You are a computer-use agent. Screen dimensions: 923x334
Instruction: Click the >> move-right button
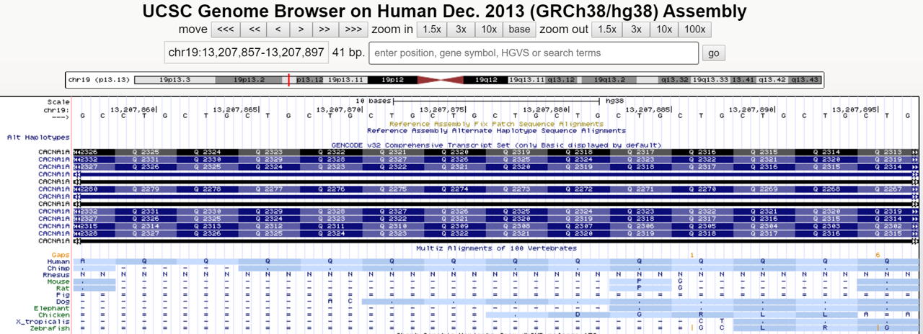click(324, 30)
